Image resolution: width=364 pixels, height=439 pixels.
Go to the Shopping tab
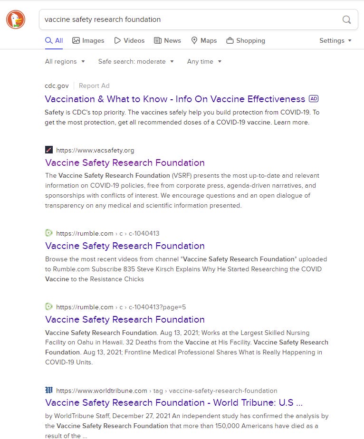pyautogui.click(x=246, y=40)
